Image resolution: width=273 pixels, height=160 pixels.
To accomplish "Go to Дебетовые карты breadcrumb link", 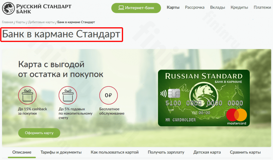I will 41,22.
